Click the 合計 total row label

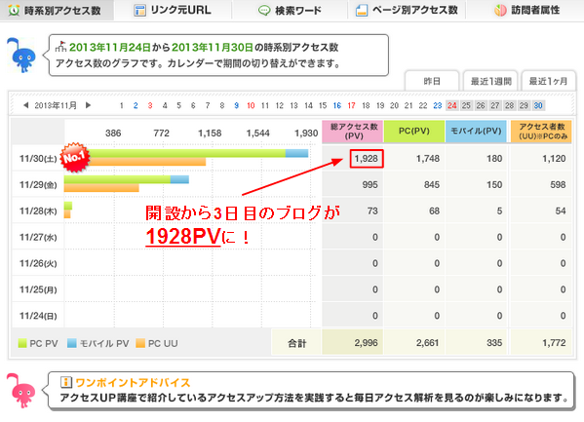[296, 343]
